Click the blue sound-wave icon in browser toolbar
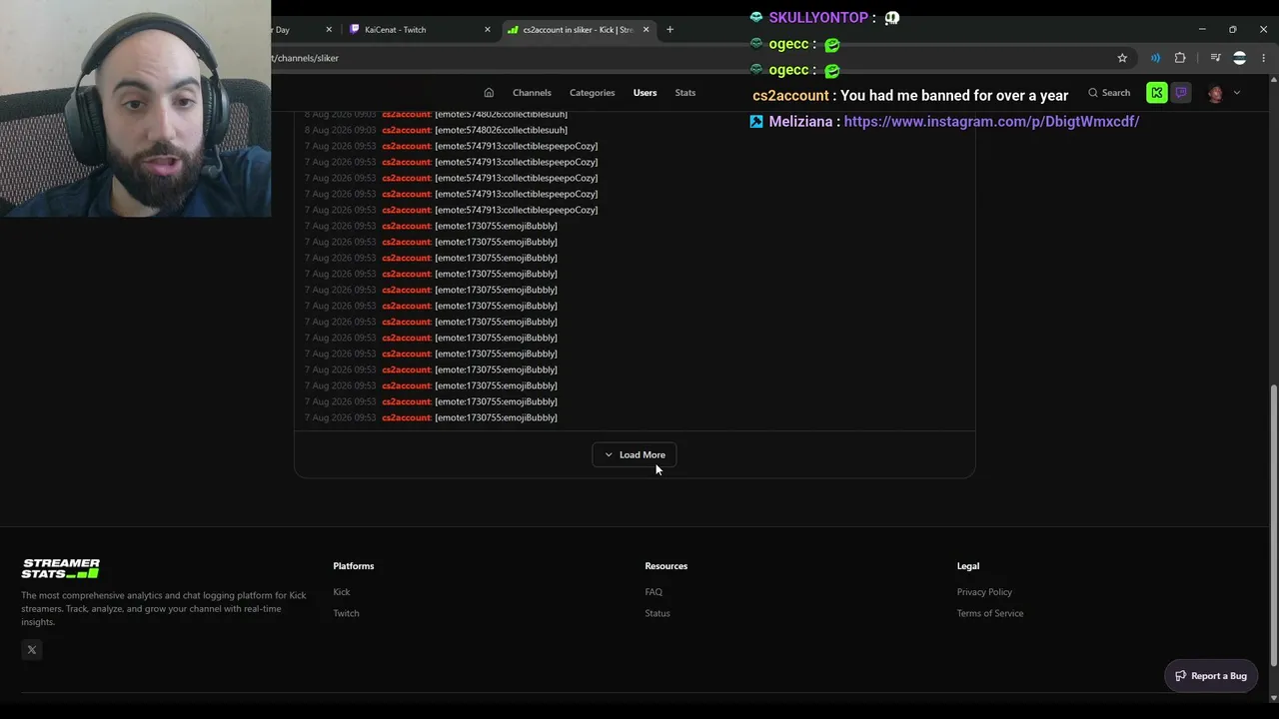1279x719 pixels. [x=1155, y=58]
